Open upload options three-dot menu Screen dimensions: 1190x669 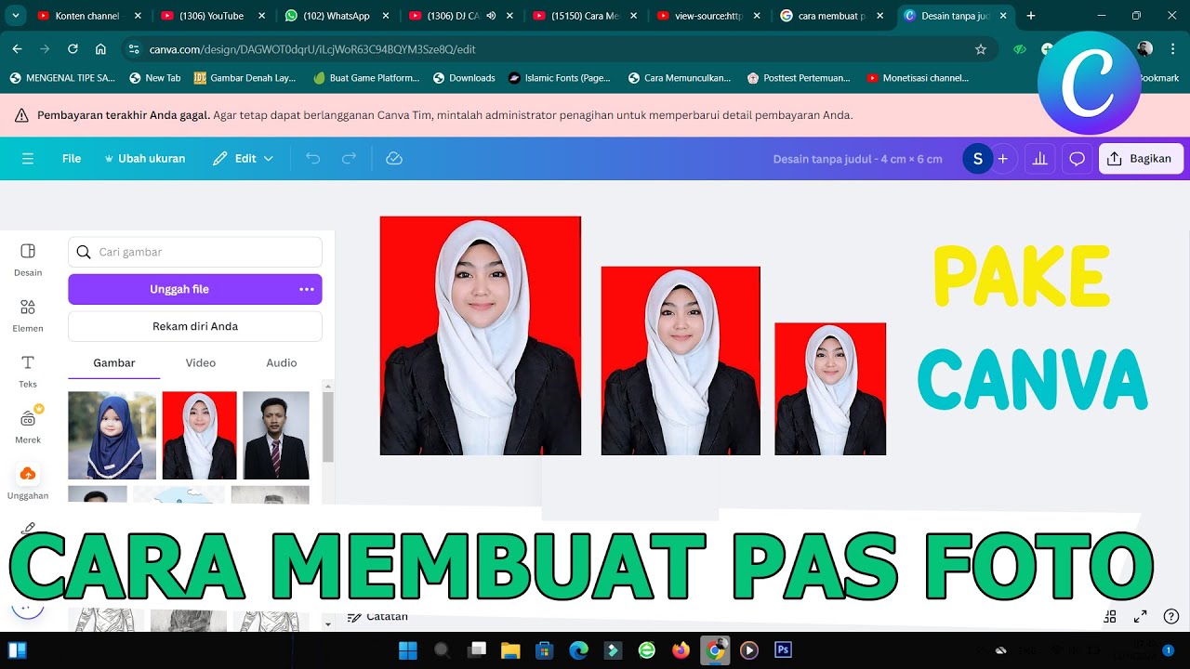click(x=307, y=289)
